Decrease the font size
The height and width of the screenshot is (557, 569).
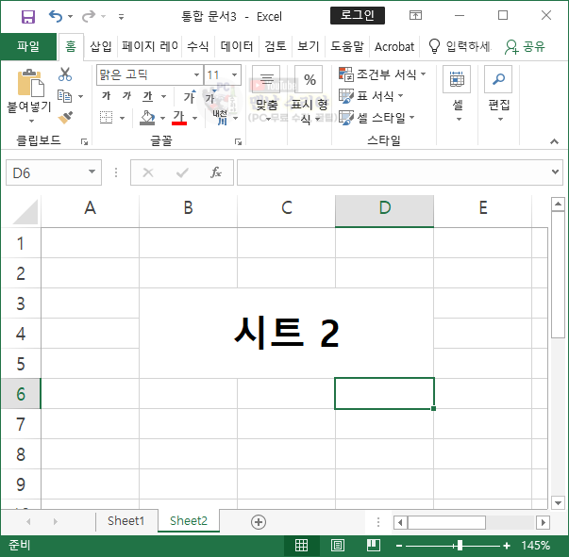[x=210, y=97]
